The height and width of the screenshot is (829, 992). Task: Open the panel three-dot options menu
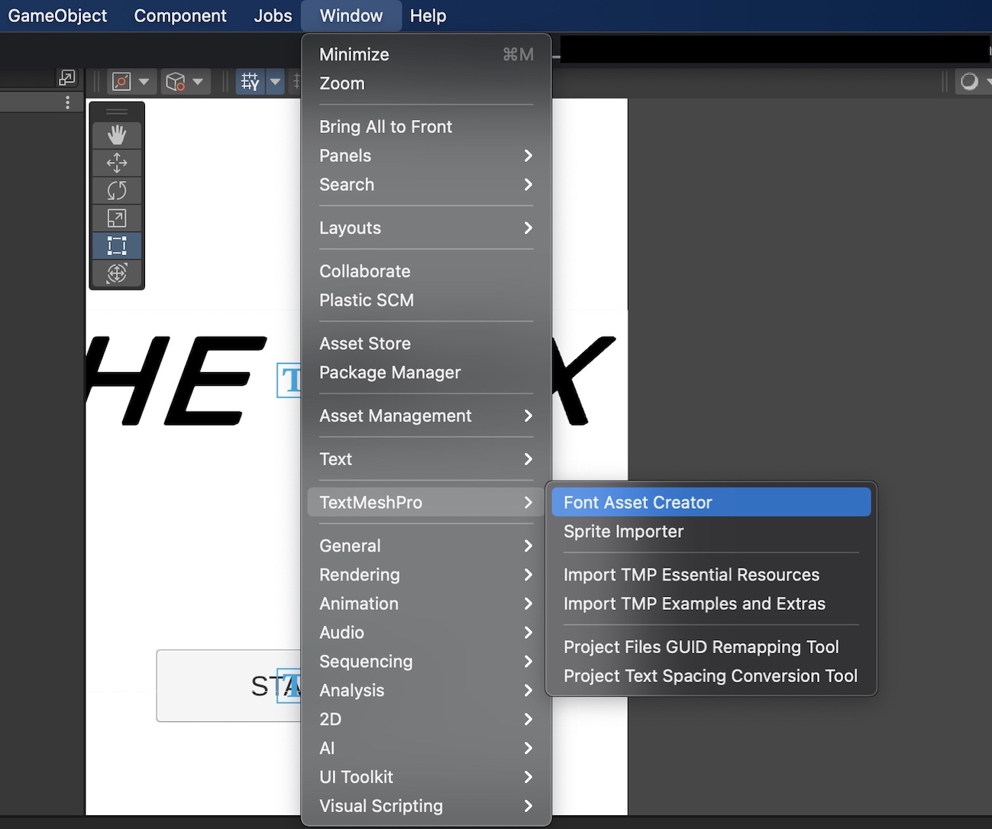coord(68,102)
